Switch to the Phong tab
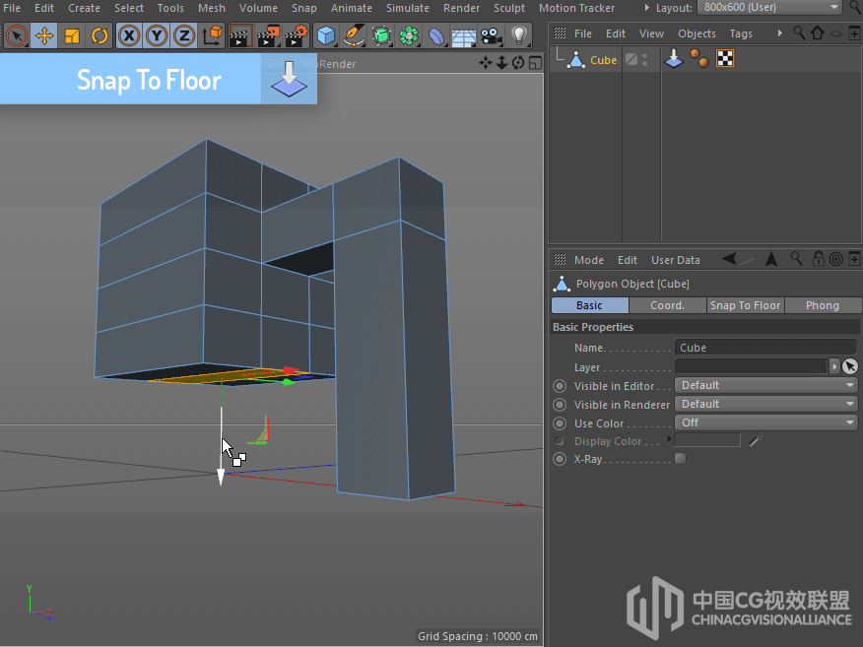This screenshot has width=863, height=647. tap(823, 305)
